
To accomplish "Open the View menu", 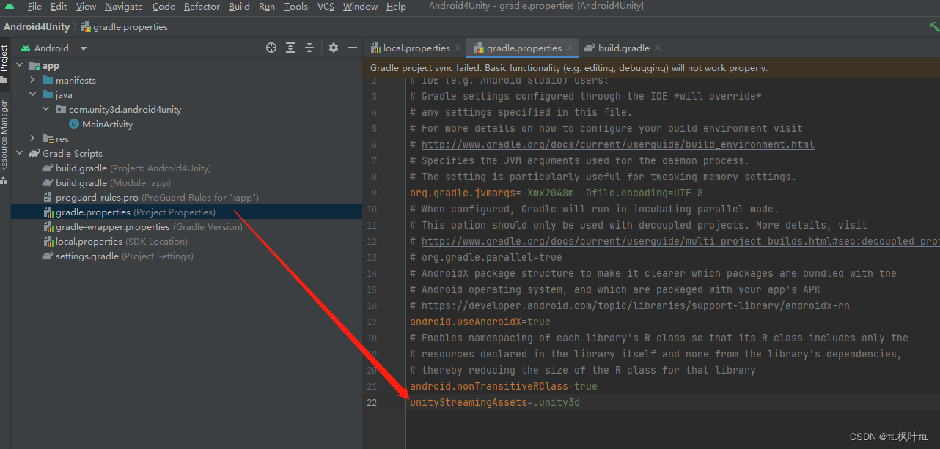I will 86,7.
